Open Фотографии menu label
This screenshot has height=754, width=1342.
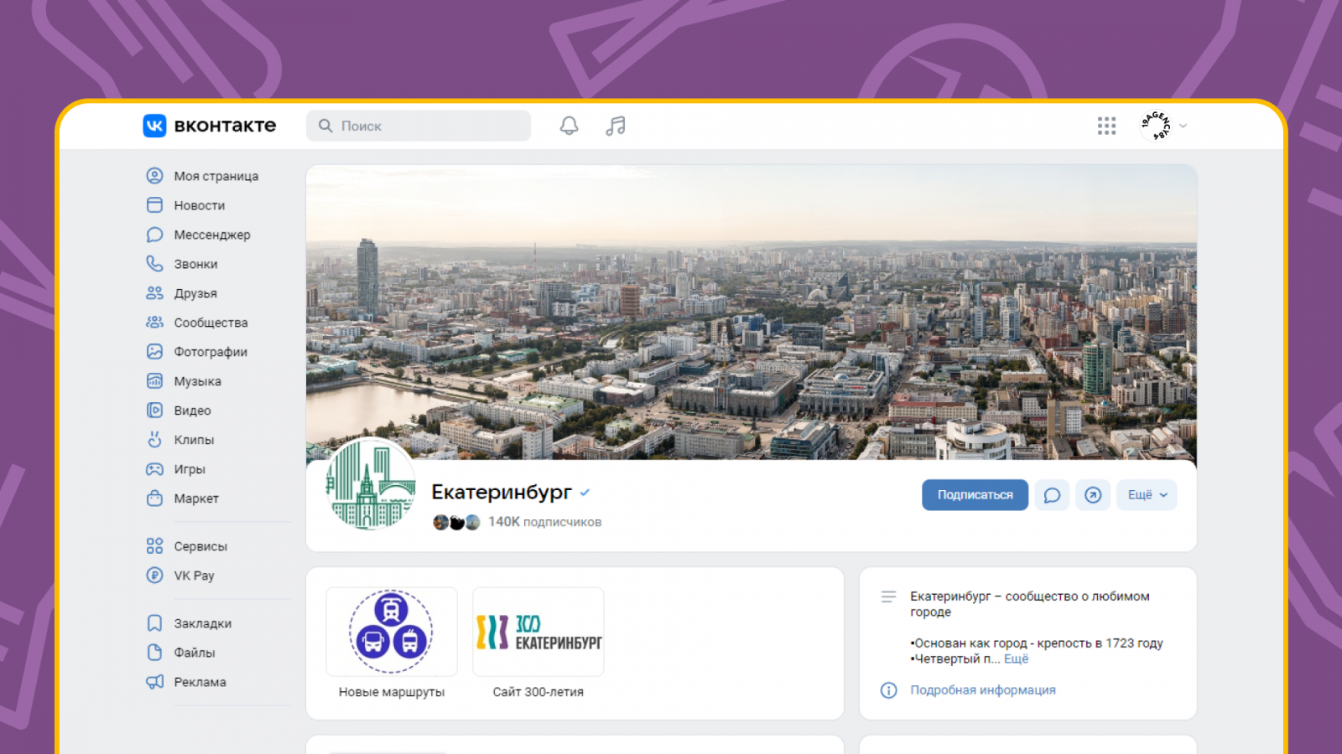click(211, 352)
